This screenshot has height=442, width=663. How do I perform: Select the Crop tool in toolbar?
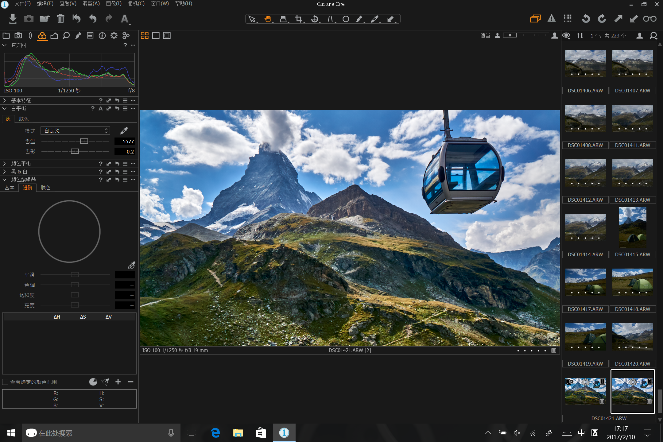point(299,19)
